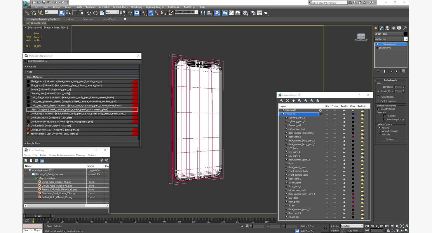Click the Set Key button

335,231
